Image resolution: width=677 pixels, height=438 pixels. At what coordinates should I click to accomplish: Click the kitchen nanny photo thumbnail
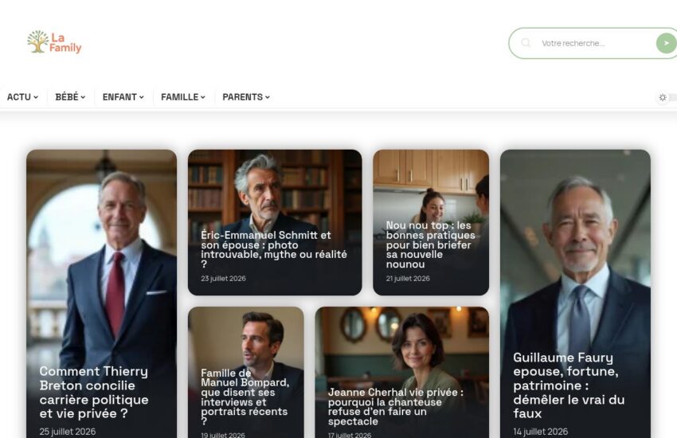tap(431, 186)
